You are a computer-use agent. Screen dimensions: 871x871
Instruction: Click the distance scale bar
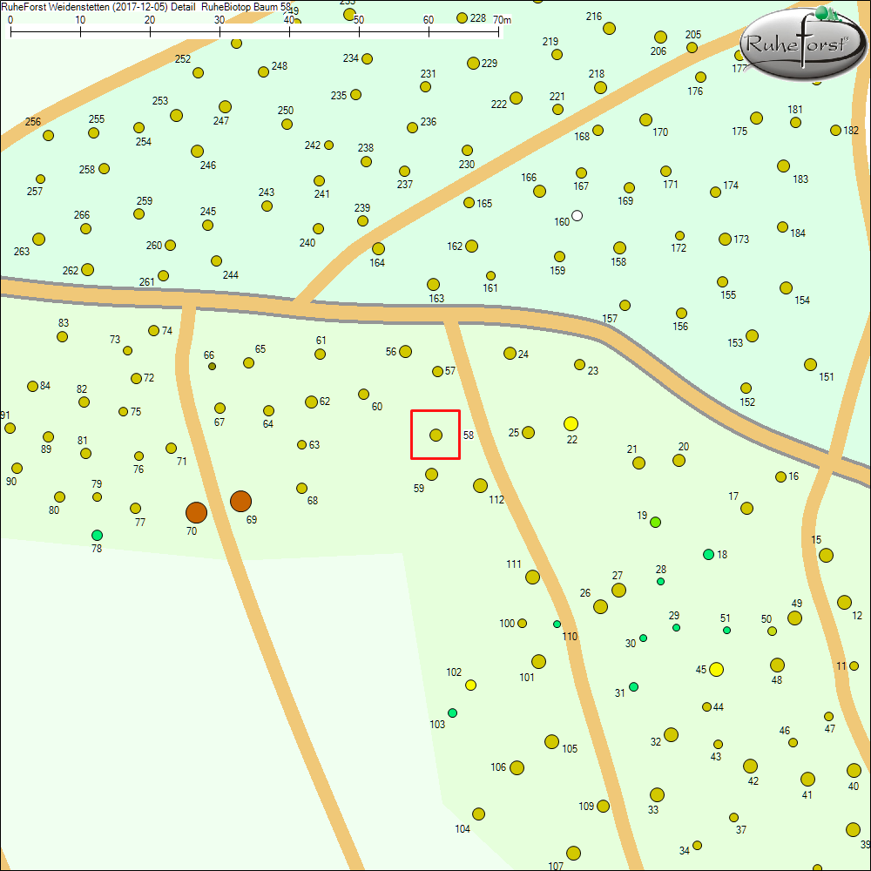tap(254, 33)
